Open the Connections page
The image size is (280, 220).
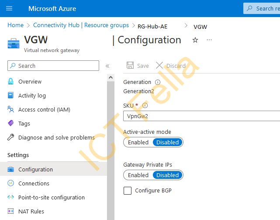(34, 184)
